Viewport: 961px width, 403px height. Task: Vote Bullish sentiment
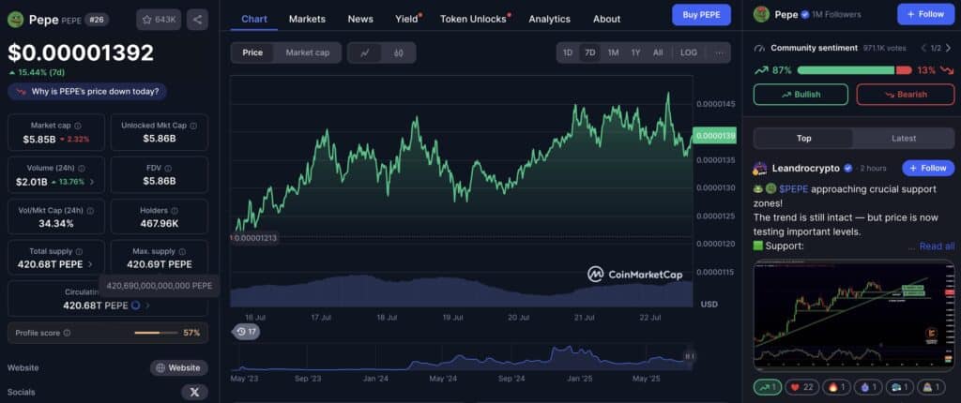801,95
